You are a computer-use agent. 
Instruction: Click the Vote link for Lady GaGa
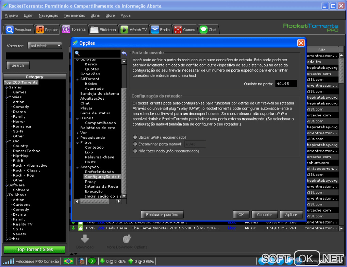click(101, 228)
